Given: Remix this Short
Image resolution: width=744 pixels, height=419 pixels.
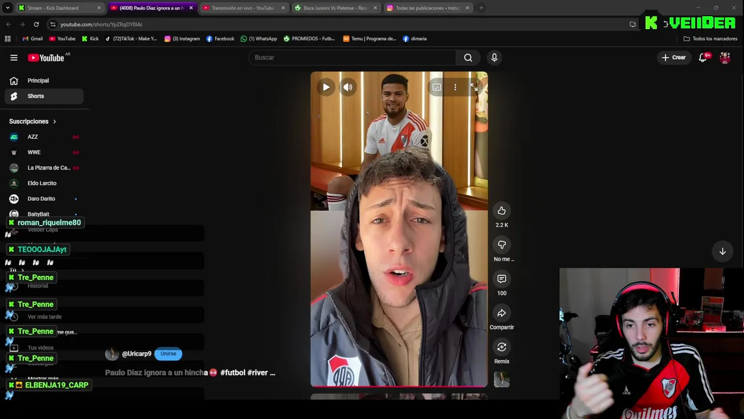Looking at the screenshot, I should (502, 347).
